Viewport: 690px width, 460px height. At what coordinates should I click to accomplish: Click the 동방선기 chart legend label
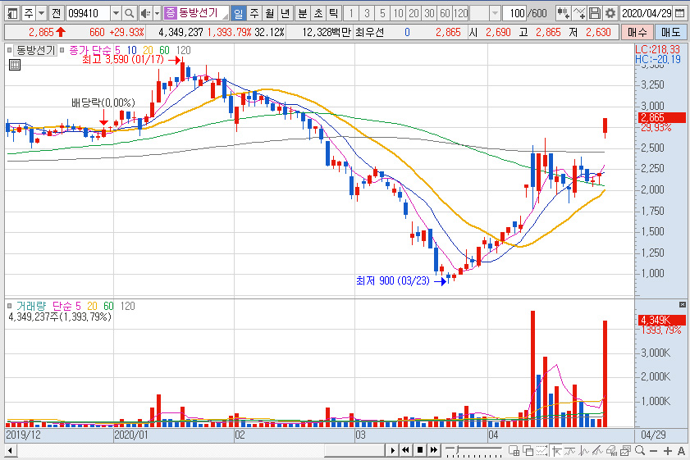[x=36, y=50]
